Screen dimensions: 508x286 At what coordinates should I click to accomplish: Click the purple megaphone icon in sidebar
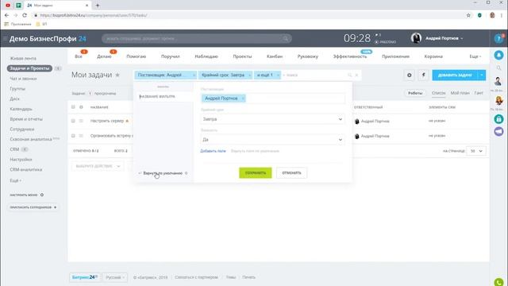498,131
